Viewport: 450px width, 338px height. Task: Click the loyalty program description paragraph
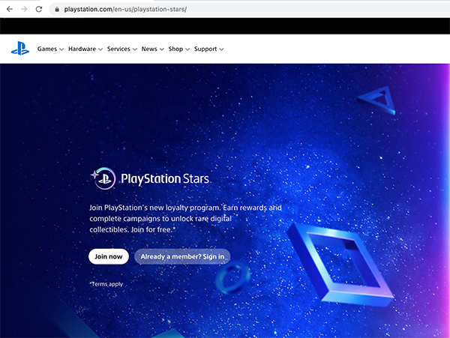[x=185, y=218]
